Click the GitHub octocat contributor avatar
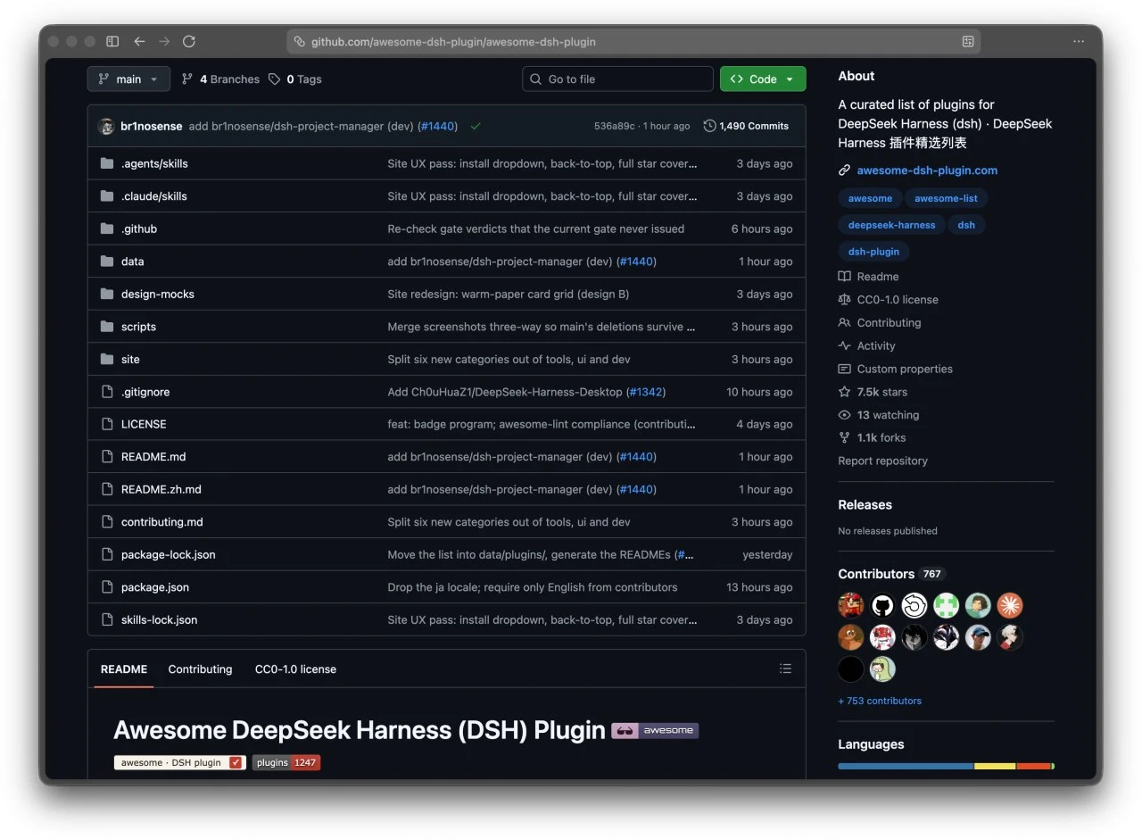The width and height of the screenshot is (1142, 839). coord(882,606)
